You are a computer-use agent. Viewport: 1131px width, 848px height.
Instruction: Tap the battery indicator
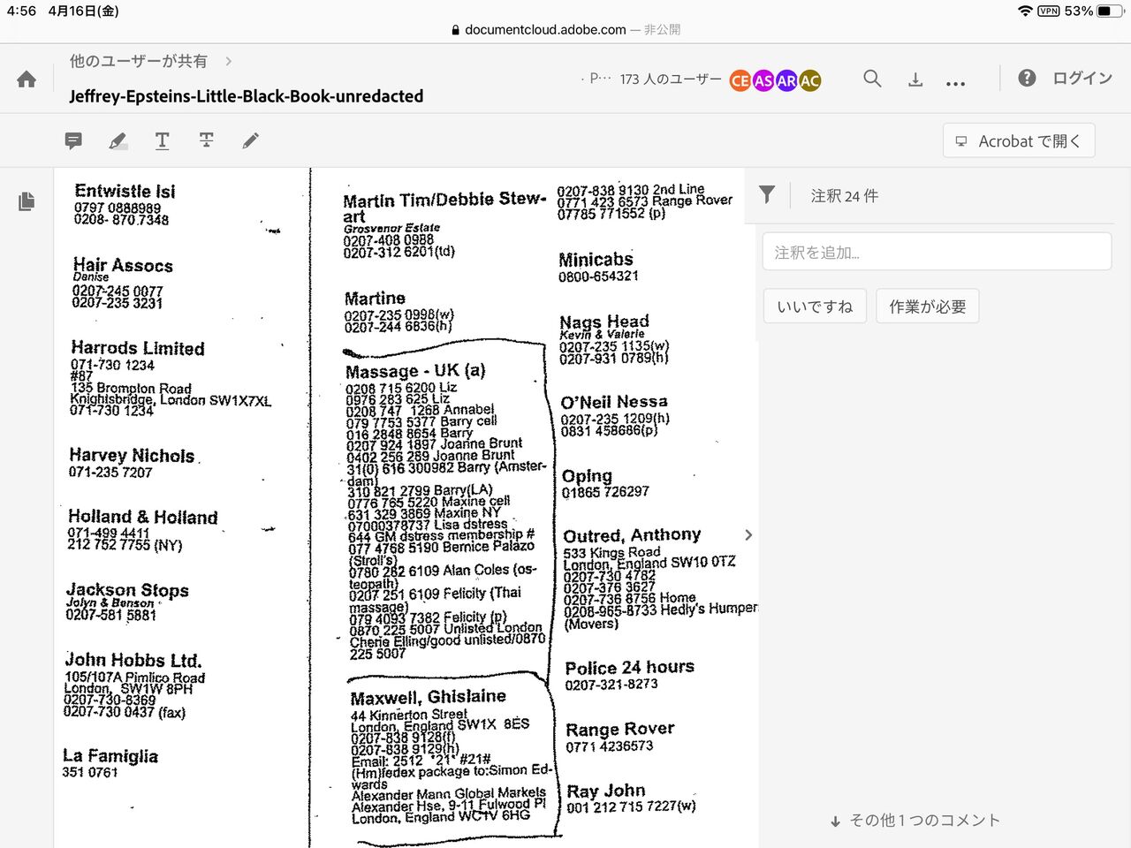pyautogui.click(x=1109, y=11)
